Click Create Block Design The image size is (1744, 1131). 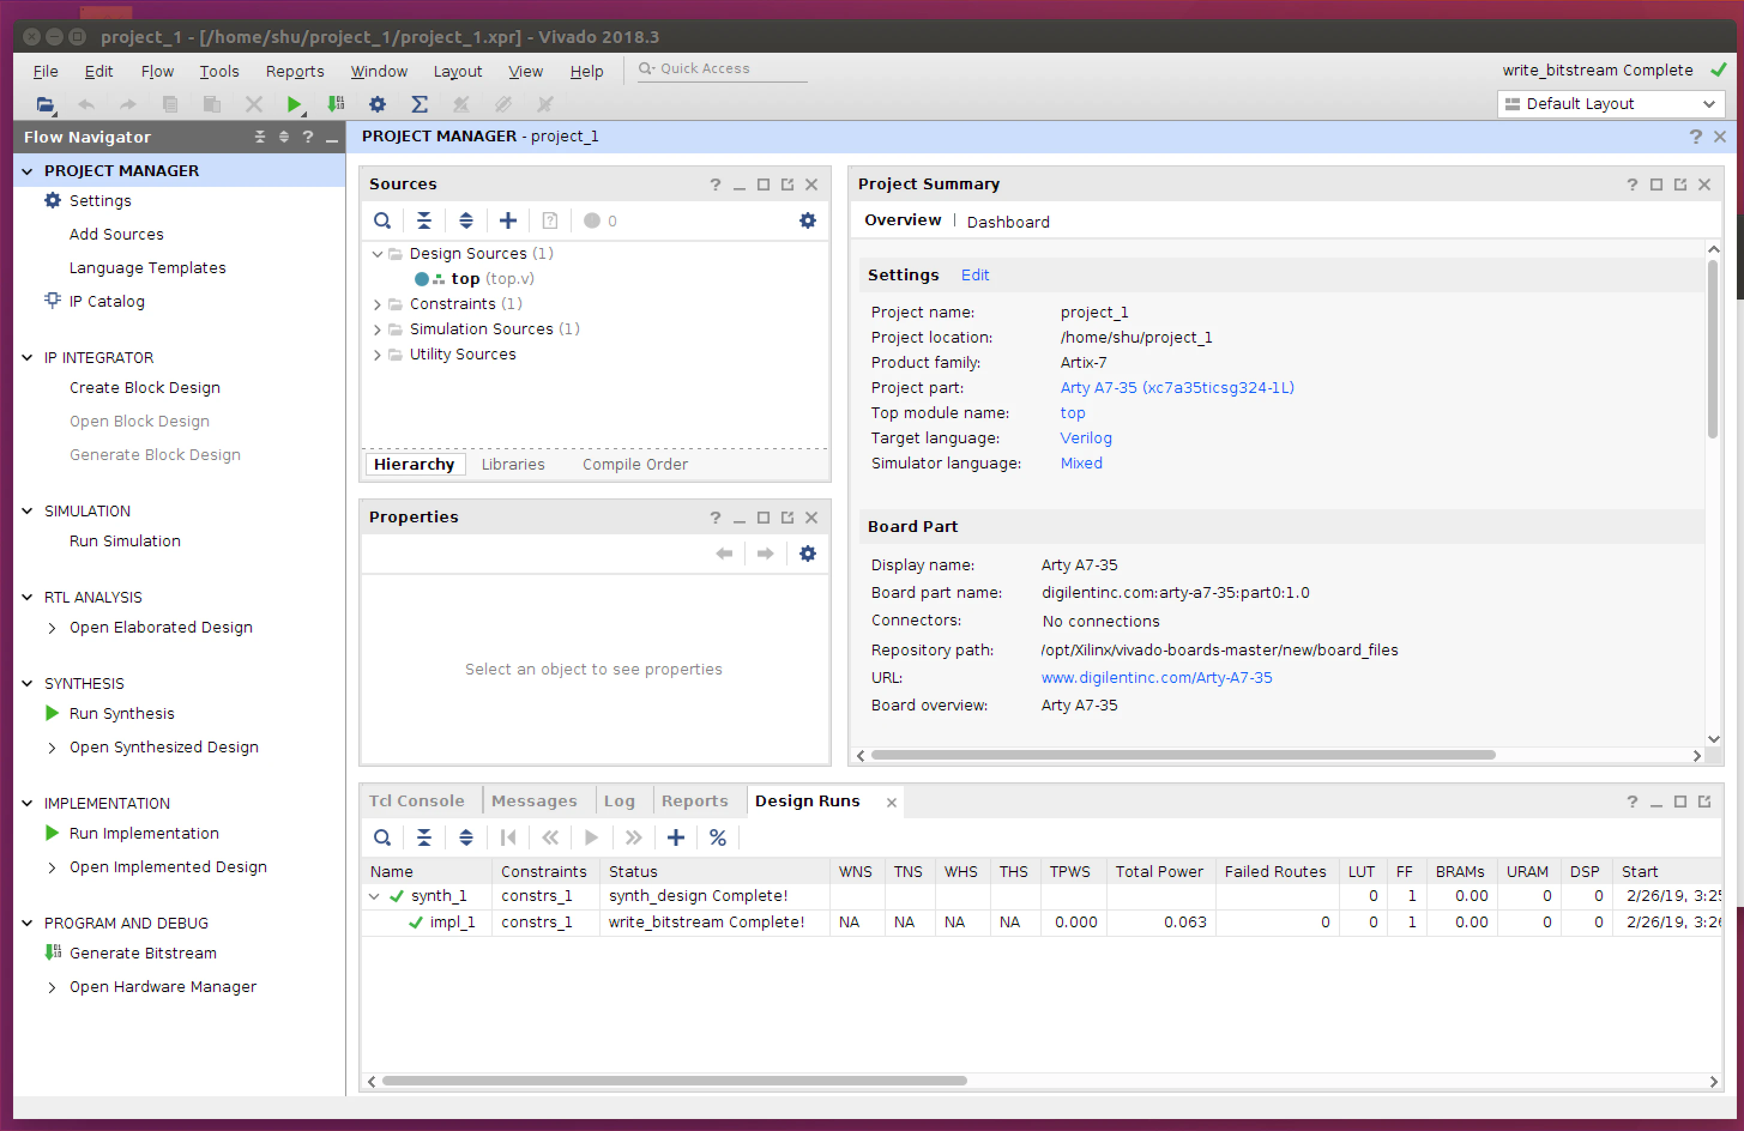[x=144, y=388]
